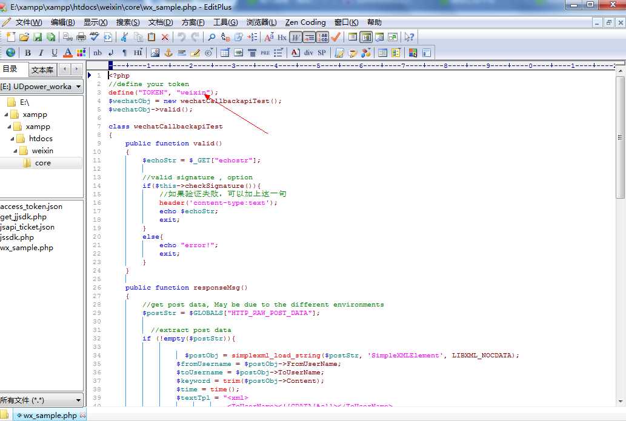Click the orange check mark icon
Viewport: 626px width, 421px height.
336,37
